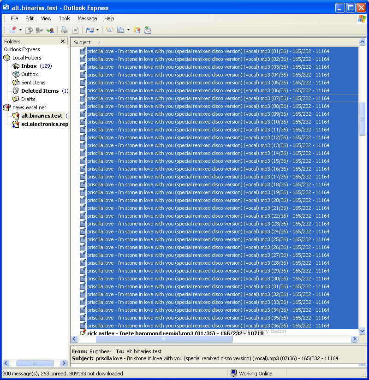Click the Deleted Items folder icon
Screen dimensions: 369x380
coord(16,91)
